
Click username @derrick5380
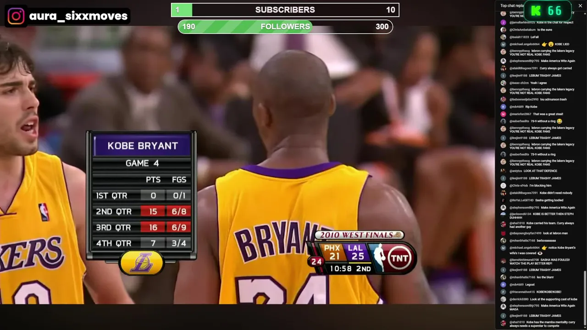click(519, 299)
